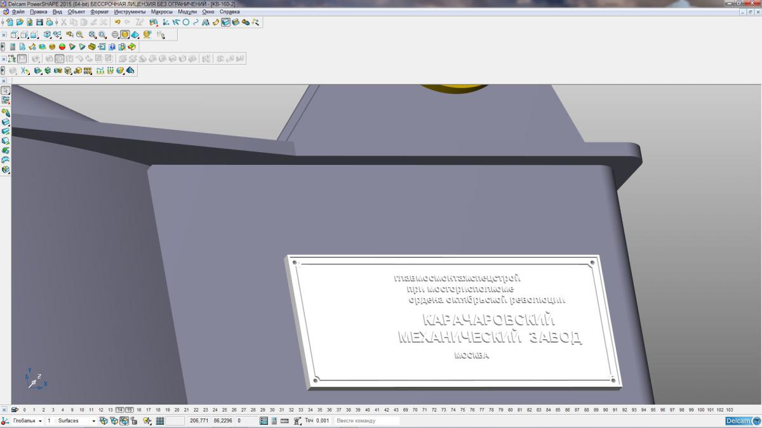Click the wireframe view globe icon

click(x=115, y=34)
